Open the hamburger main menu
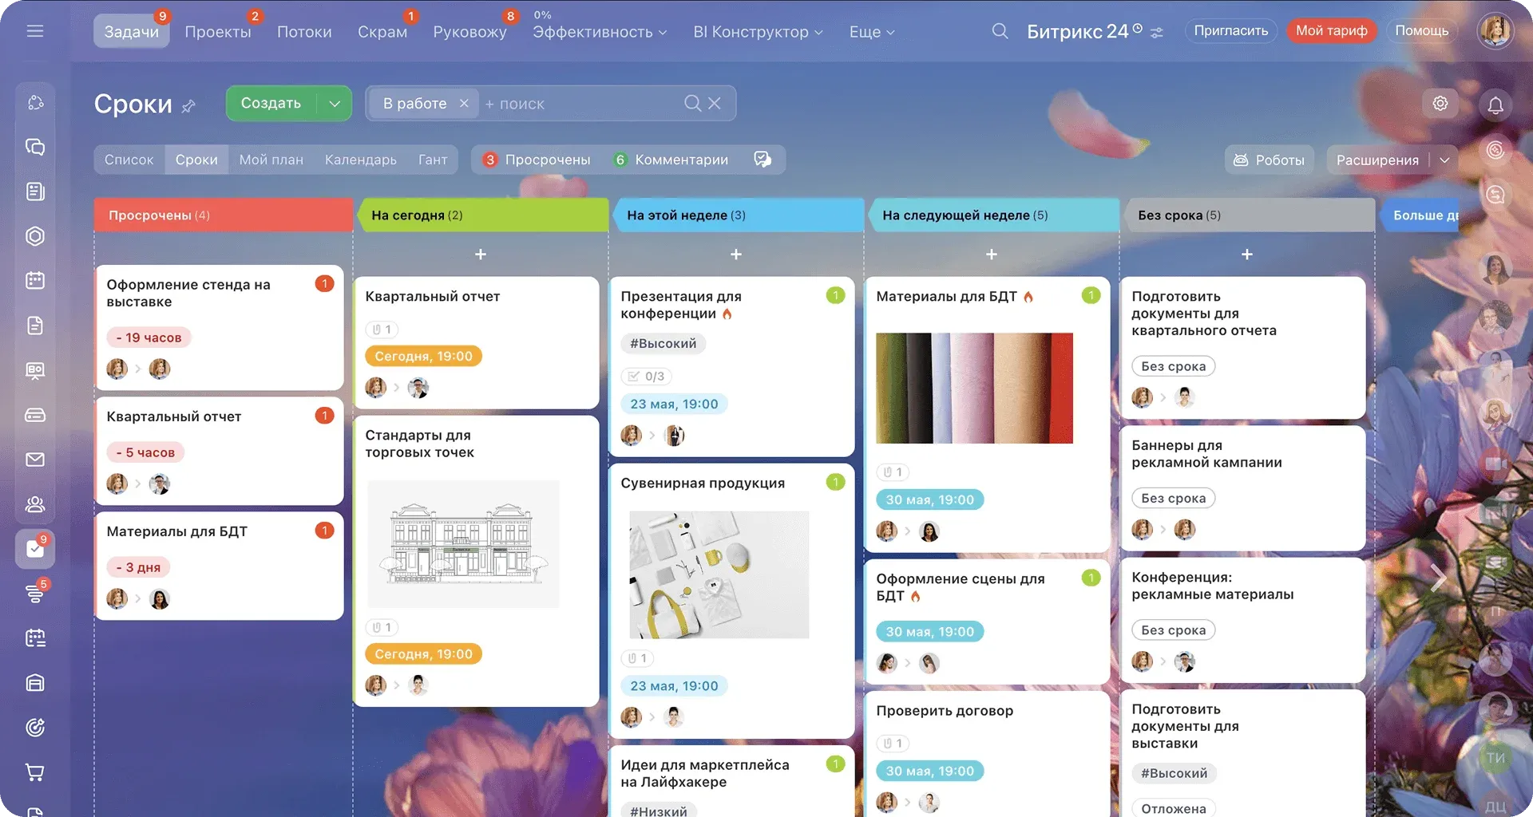 (35, 31)
